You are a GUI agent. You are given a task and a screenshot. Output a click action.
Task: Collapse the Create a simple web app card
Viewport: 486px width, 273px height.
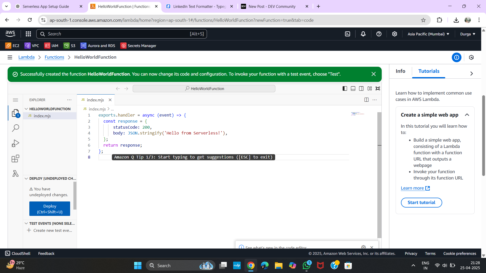tap(467, 115)
